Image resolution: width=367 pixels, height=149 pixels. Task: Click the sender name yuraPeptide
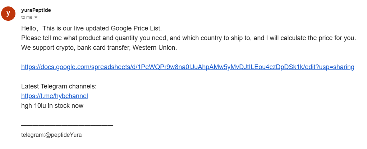pyautogui.click(x=36, y=10)
